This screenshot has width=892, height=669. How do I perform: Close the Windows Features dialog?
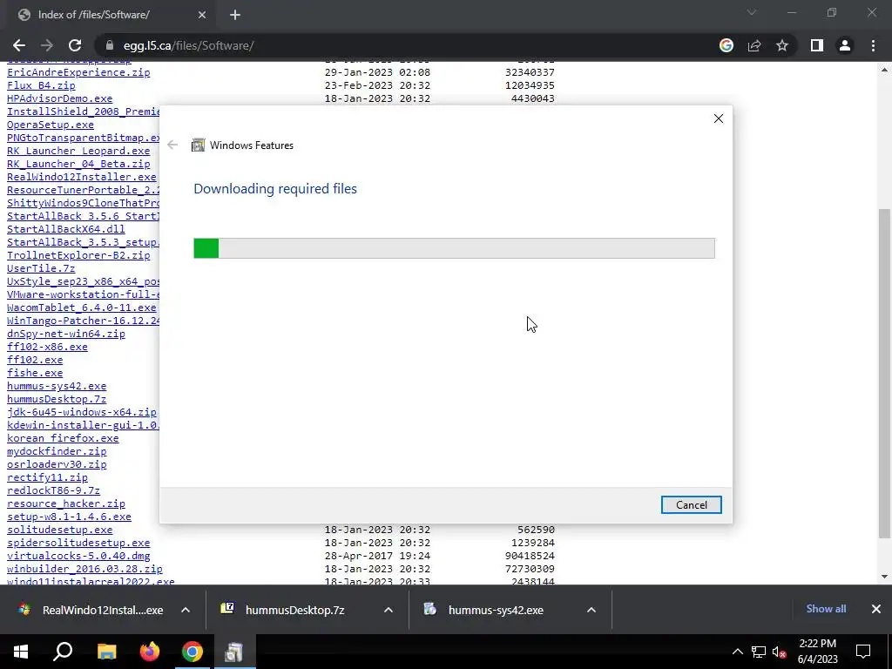click(719, 118)
